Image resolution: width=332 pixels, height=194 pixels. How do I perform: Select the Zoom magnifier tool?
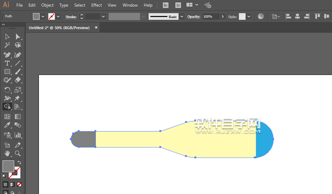[18, 153]
